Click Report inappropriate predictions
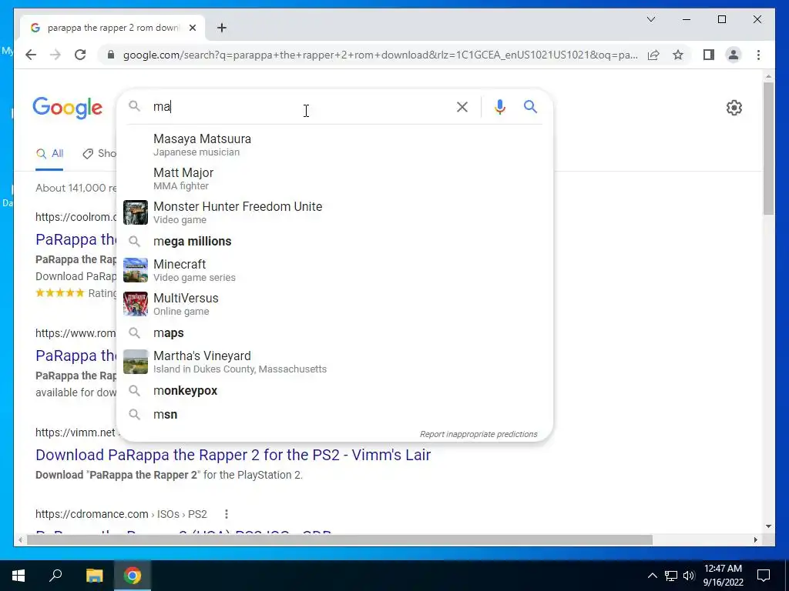This screenshot has height=591, width=789. pos(478,434)
